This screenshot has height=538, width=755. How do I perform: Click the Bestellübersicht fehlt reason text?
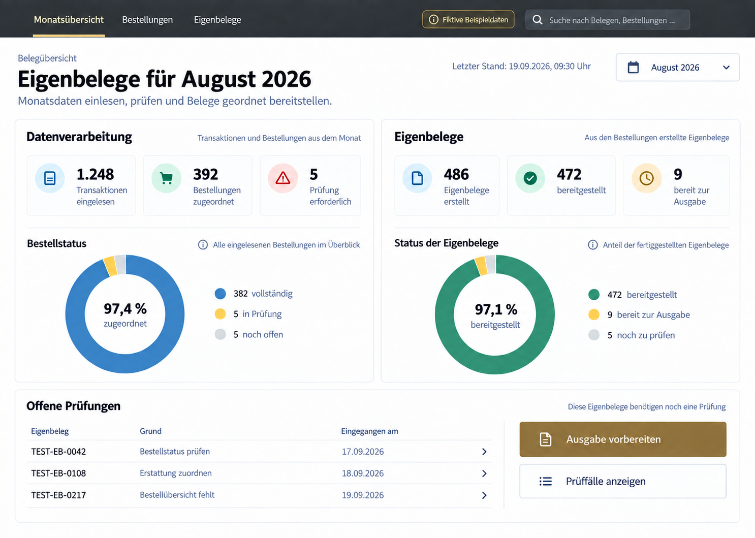tap(177, 495)
